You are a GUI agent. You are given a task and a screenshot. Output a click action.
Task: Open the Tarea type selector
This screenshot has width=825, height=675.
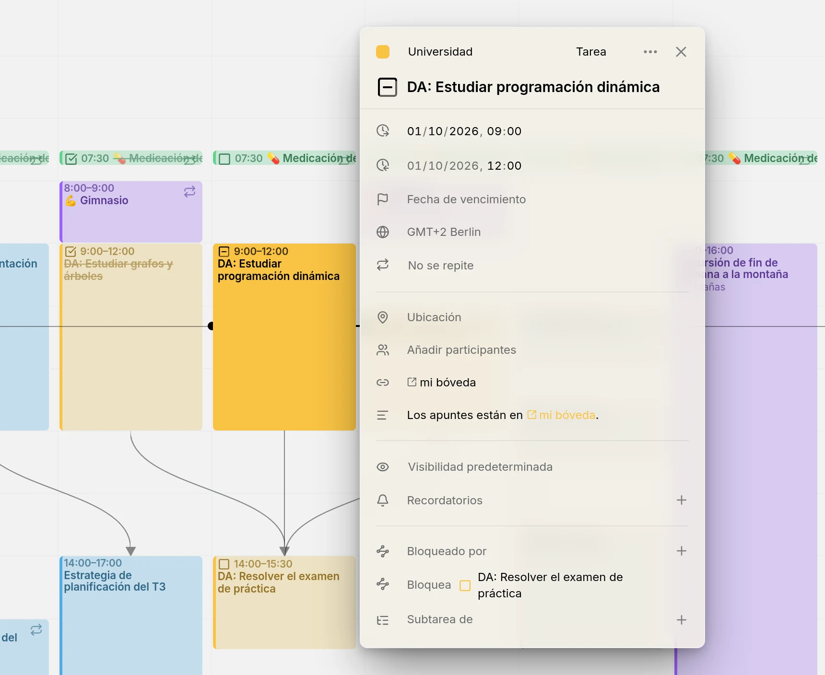(x=591, y=52)
